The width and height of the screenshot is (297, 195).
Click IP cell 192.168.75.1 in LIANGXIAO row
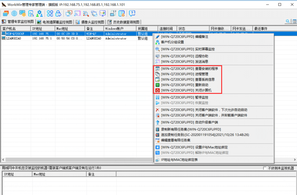click(x=42, y=38)
